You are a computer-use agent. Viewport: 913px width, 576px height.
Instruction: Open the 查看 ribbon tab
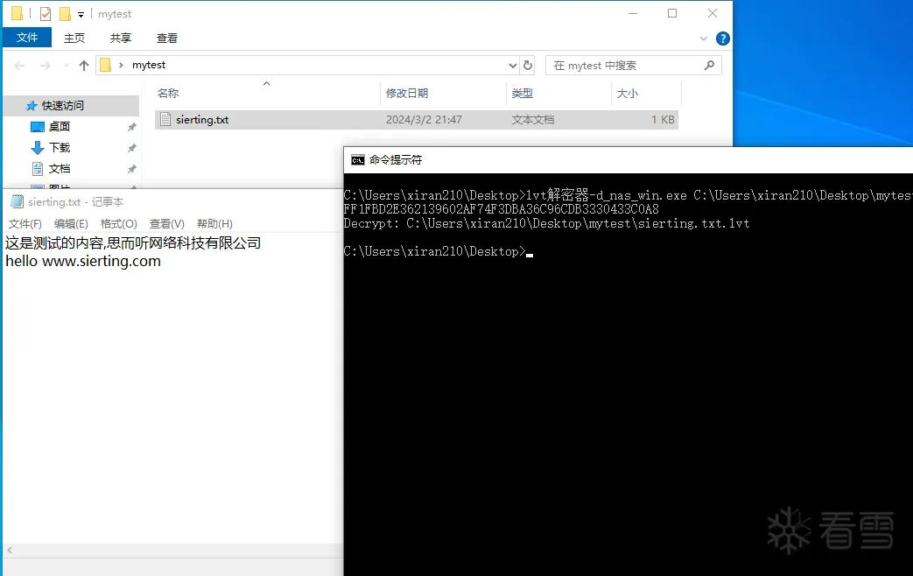pos(167,38)
